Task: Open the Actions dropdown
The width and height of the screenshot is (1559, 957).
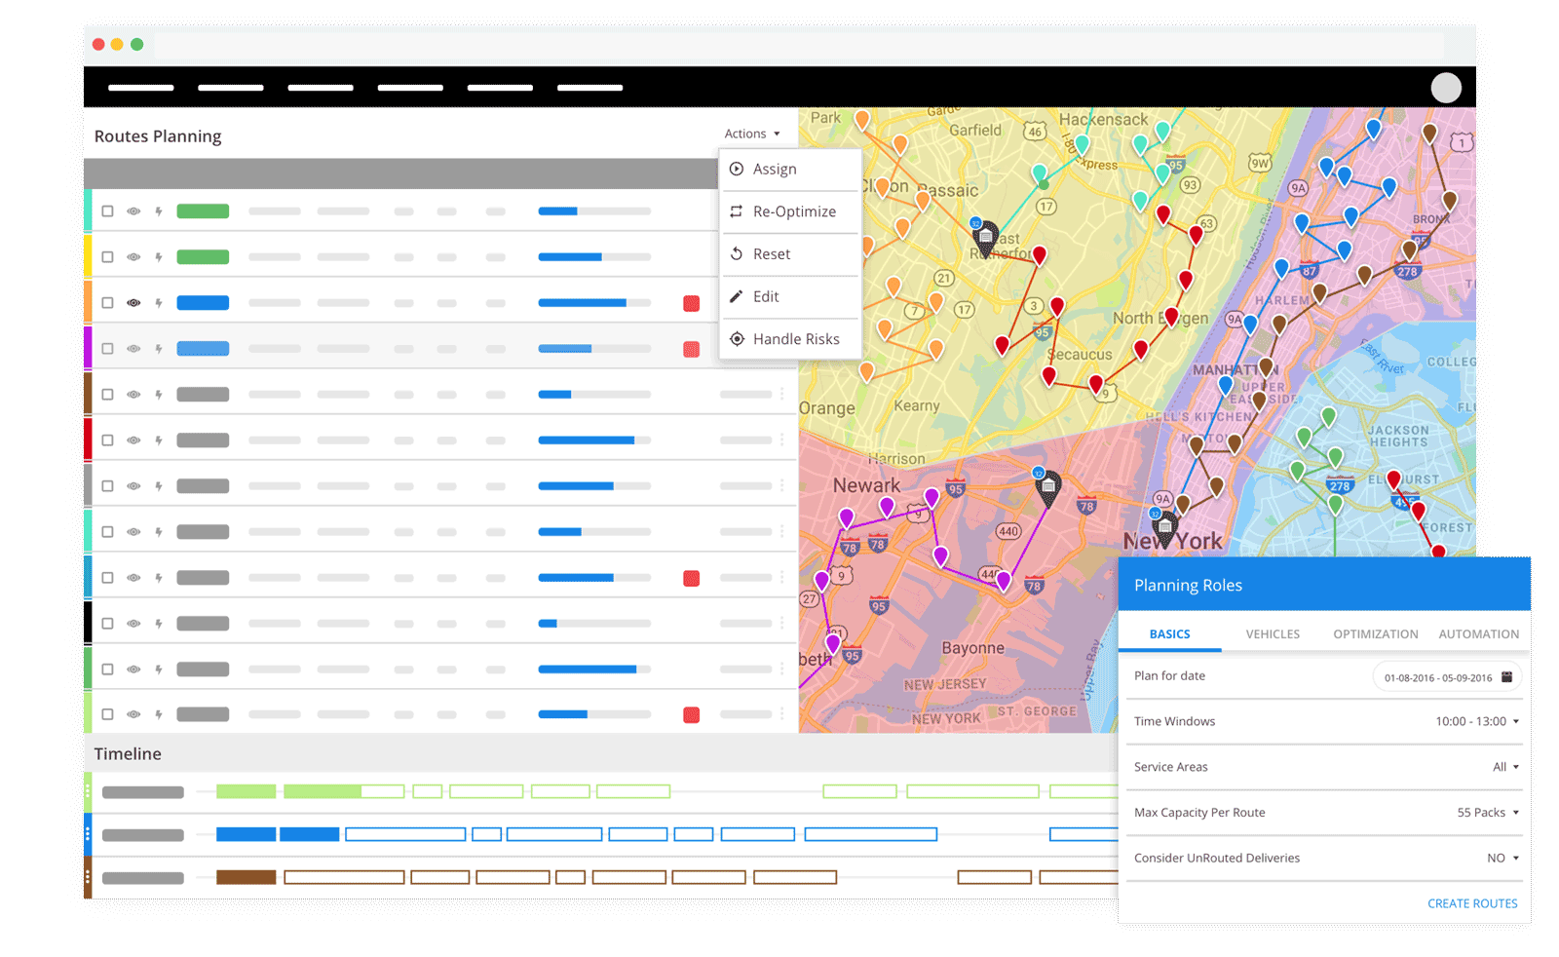Action: (752, 134)
